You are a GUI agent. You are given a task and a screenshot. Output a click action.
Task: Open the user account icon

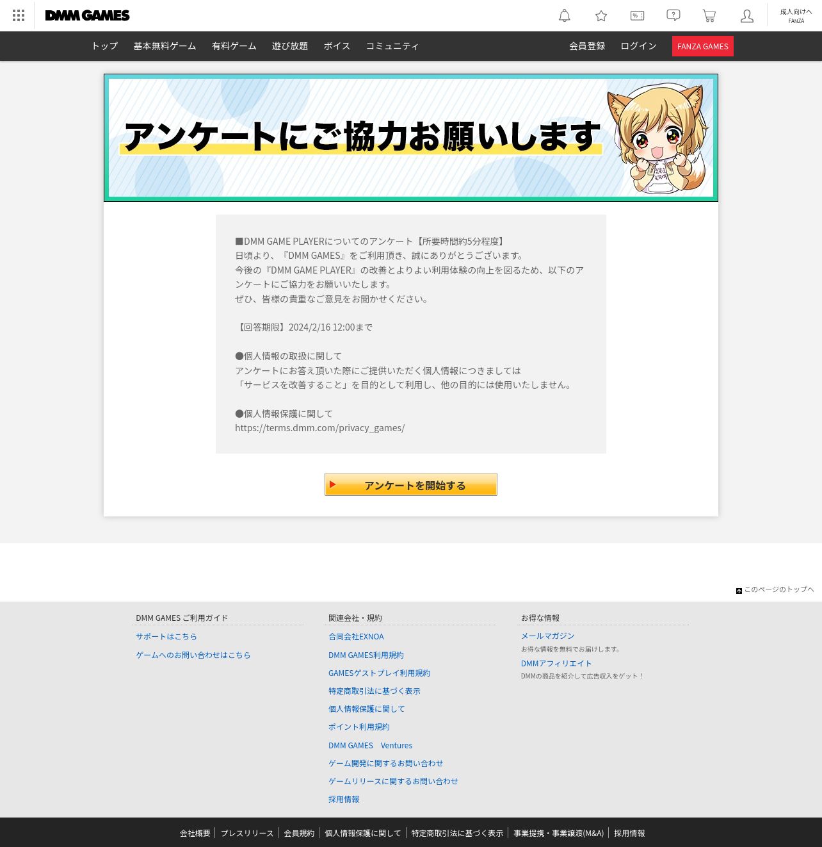pyautogui.click(x=746, y=15)
